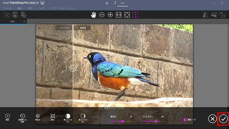
Task: Click the new image icon
Action: tap(7, 15)
